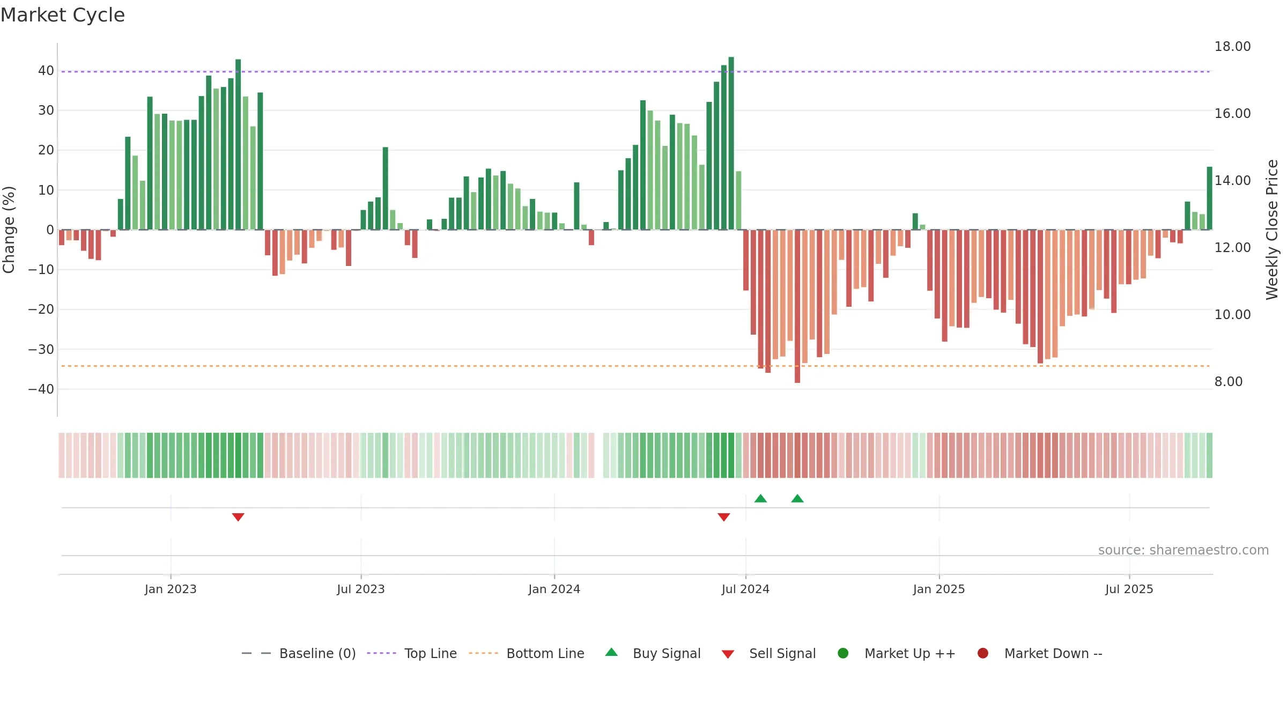Screen dimensions: 1287x724
Task: Click the Weekly Close Price axis title
Action: pyautogui.click(x=1272, y=230)
